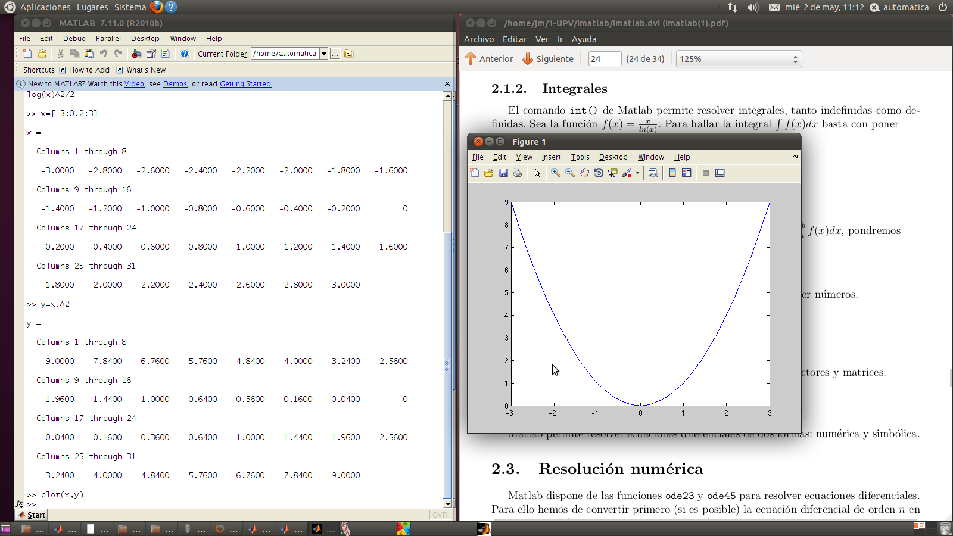The image size is (953, 536).
Task: Activate the Data Cursor tool
Action: pos(612,173)
